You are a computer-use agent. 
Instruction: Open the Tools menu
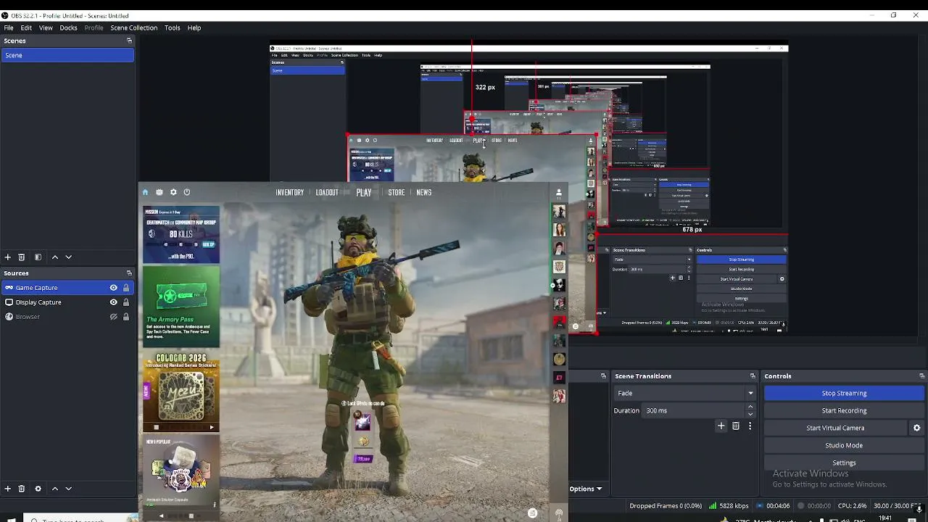(x=173, y=28)
